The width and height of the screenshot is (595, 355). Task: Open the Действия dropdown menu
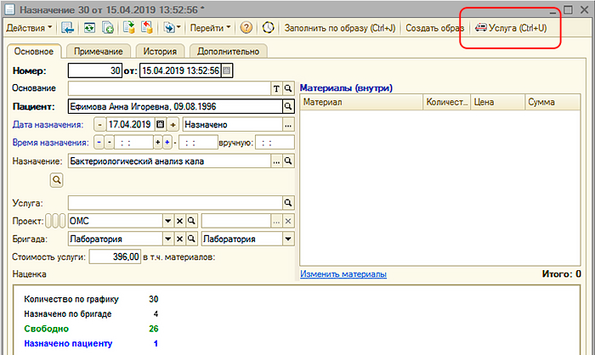click(29, 28)
